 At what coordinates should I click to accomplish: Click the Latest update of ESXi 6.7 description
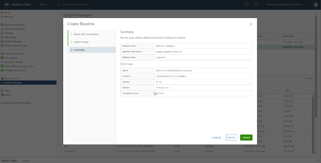tap(169, 52)
